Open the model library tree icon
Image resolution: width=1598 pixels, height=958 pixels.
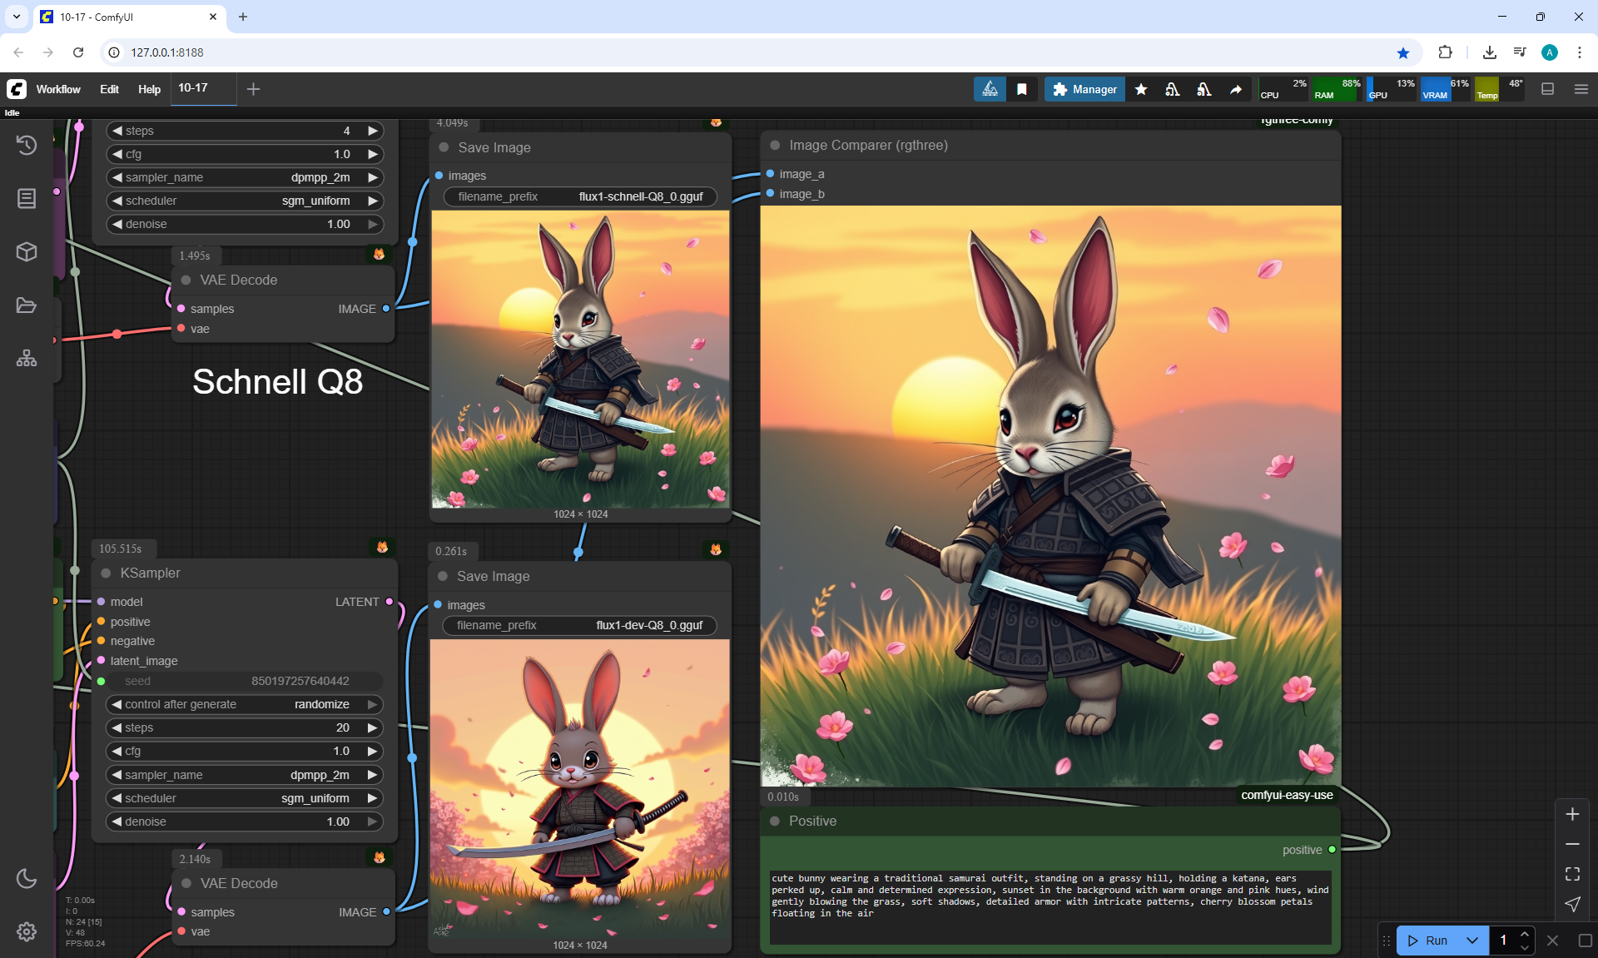27,359
